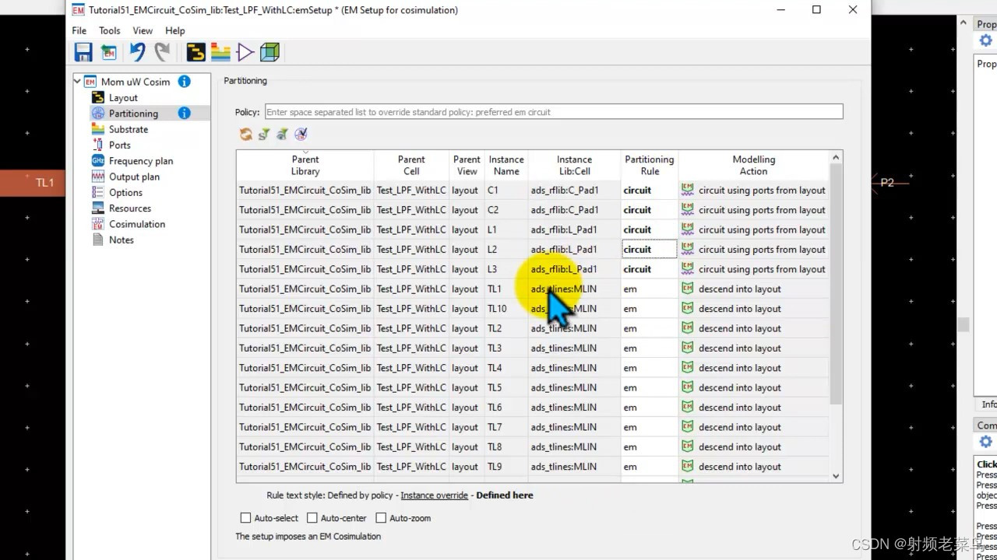Viewport: 997px width, 560px height.
Task: Select the Substrate item in the sidebar
Action: (x=128, y=128)
